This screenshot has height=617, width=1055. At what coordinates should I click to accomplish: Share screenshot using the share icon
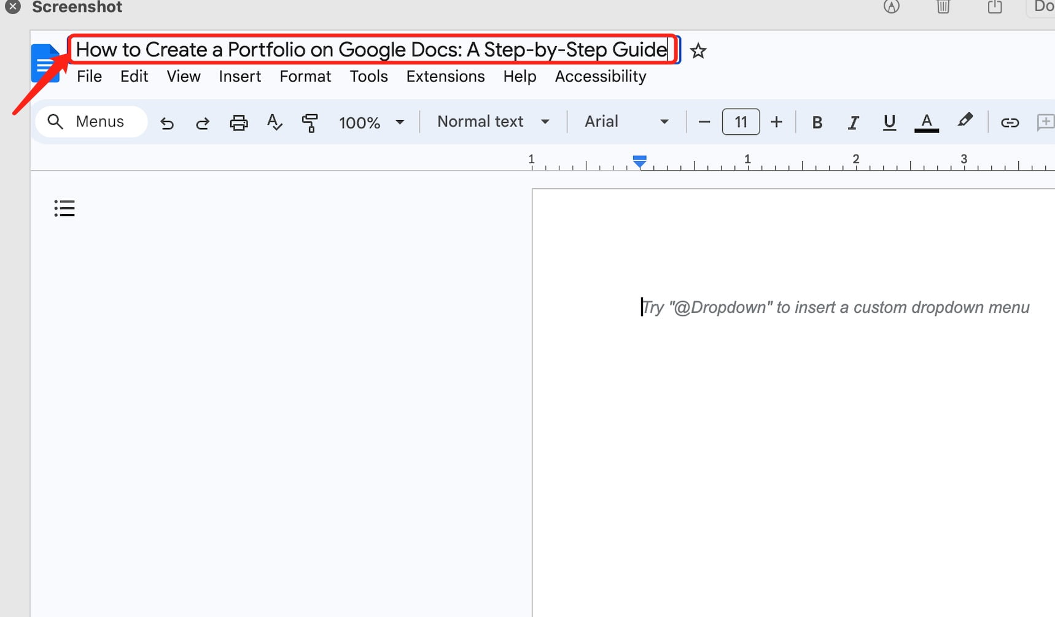tap(995, 7)
